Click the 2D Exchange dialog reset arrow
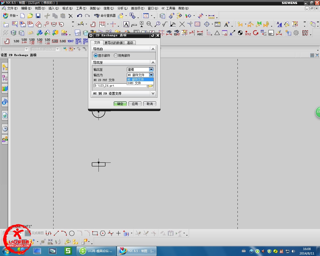 [152, 35]
